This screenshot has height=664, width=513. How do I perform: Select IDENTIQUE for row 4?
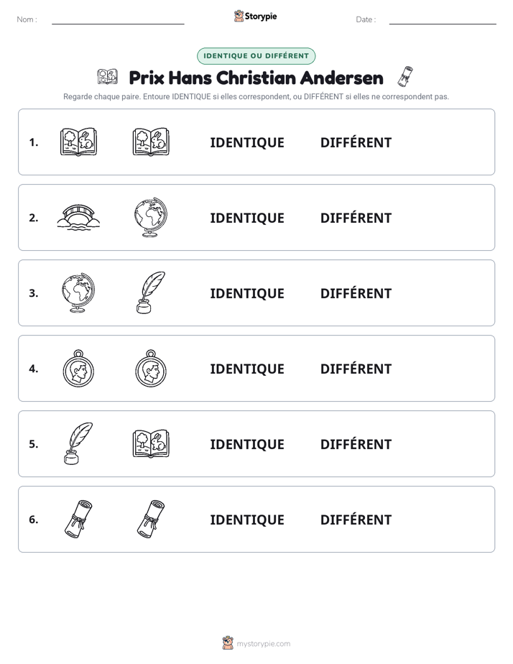[247, 369]
